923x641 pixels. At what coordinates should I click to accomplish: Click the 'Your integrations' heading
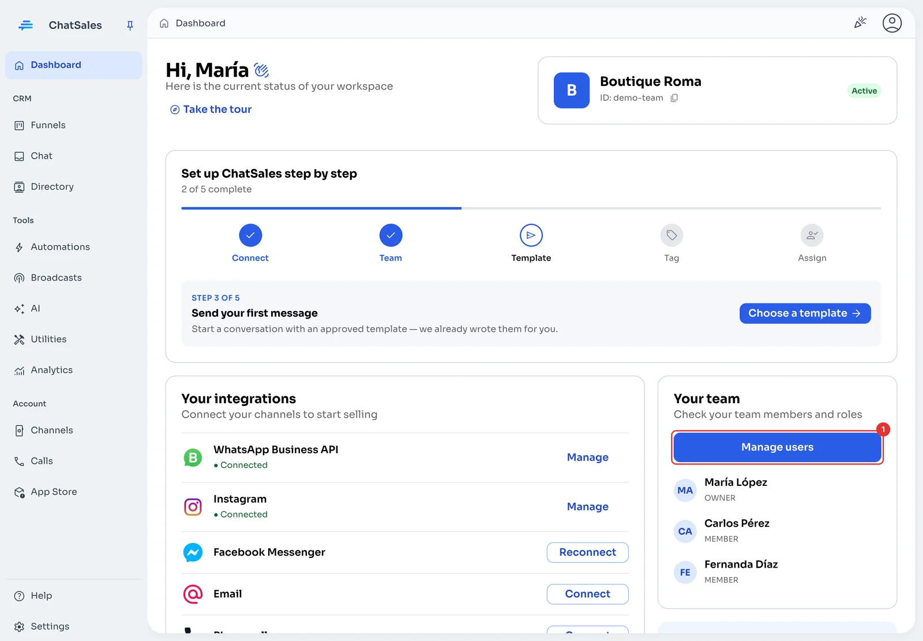click(x=238, y=399)
